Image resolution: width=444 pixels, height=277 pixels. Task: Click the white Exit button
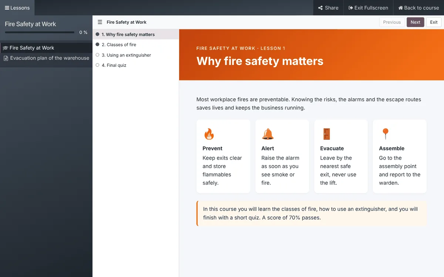click(434, 22)
